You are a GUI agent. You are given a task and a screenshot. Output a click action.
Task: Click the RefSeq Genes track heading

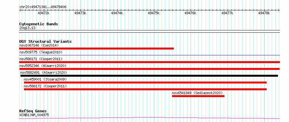[33, 111]
